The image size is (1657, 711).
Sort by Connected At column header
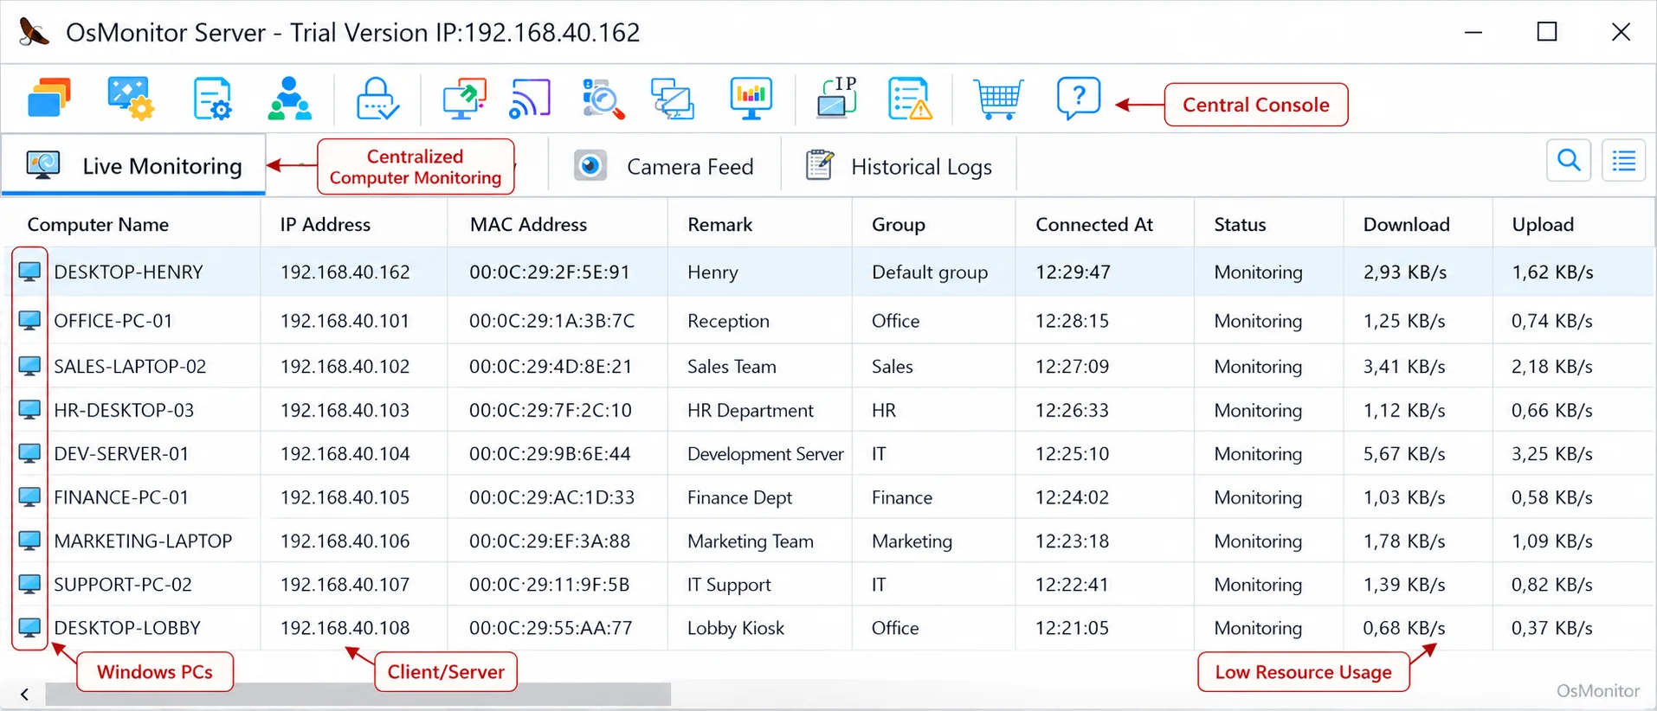click(x=1094, y=224)
